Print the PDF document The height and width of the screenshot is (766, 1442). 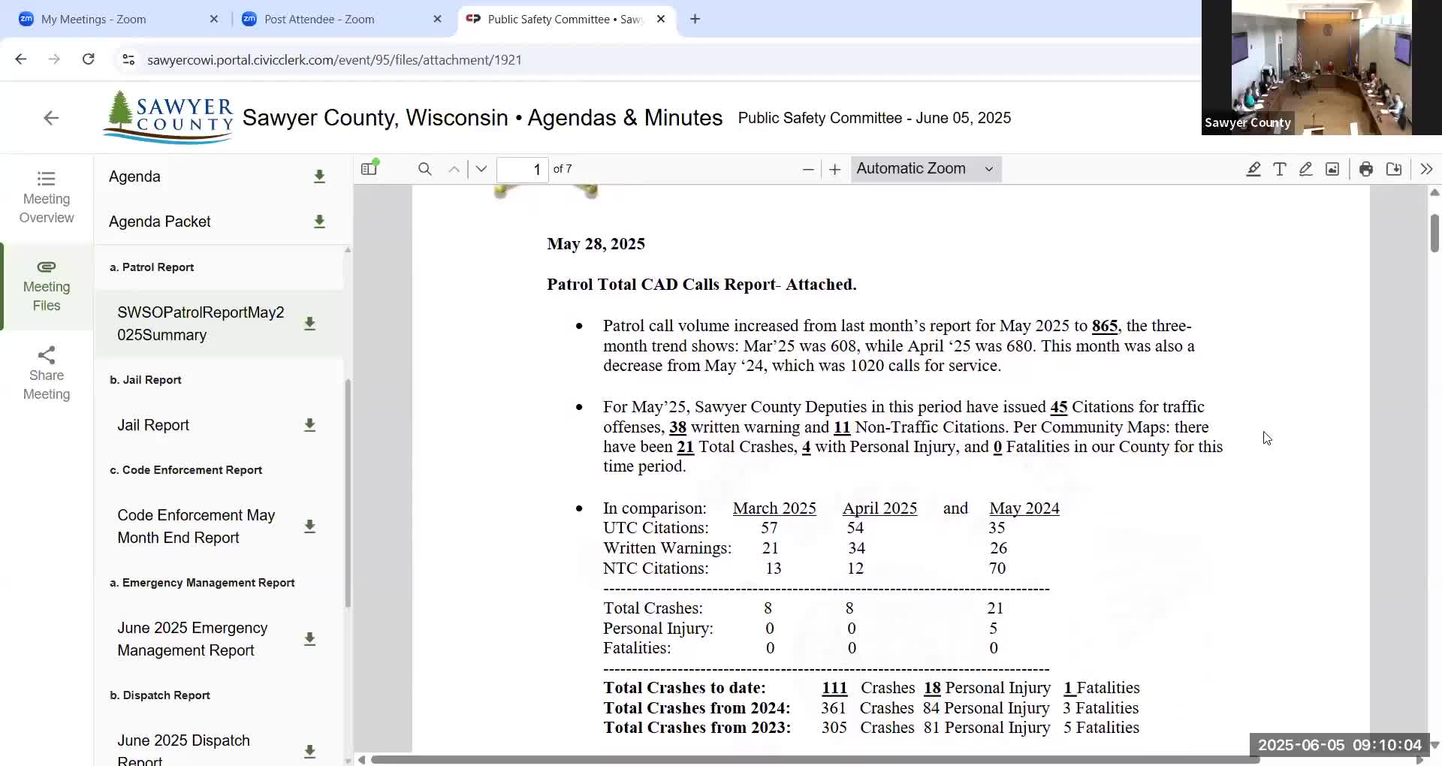pos(1365,169)
